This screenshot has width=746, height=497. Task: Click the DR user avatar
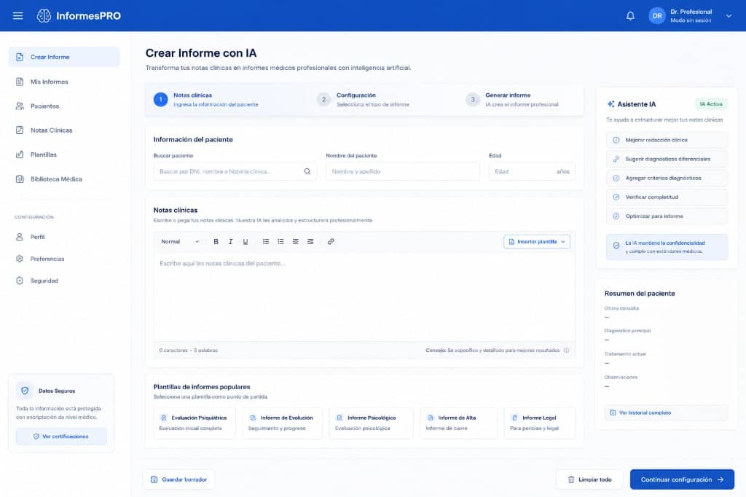tap(657, 16)
